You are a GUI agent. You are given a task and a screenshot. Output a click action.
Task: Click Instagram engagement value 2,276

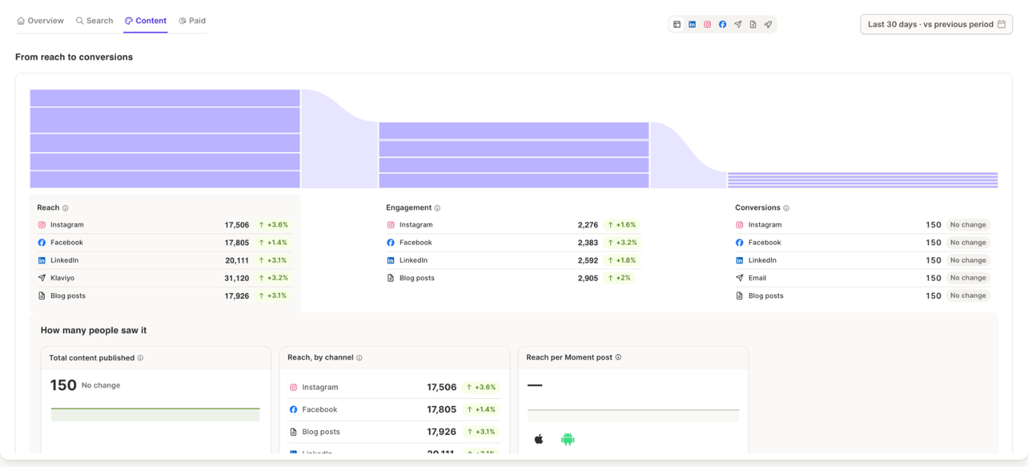coord(588,225)
